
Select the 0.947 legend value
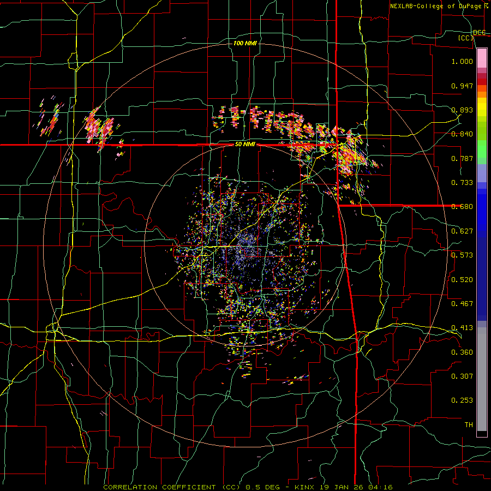462,86
